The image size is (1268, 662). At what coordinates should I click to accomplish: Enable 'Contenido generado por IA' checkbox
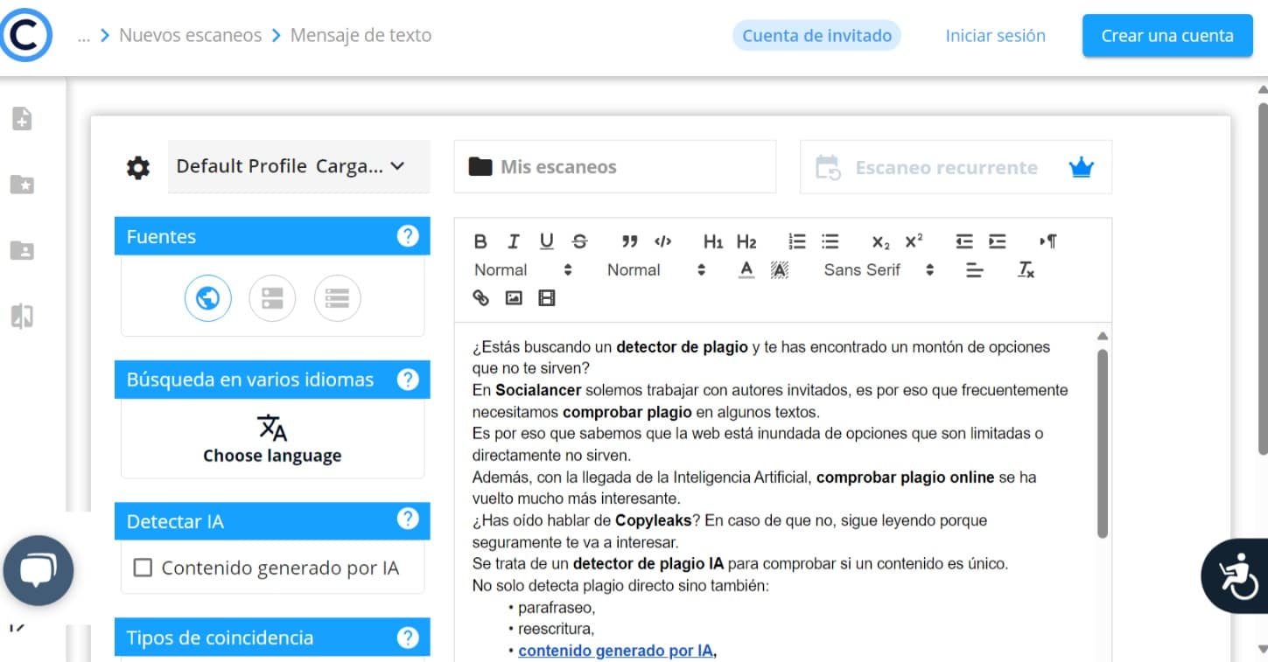click(x=142, y=568)
